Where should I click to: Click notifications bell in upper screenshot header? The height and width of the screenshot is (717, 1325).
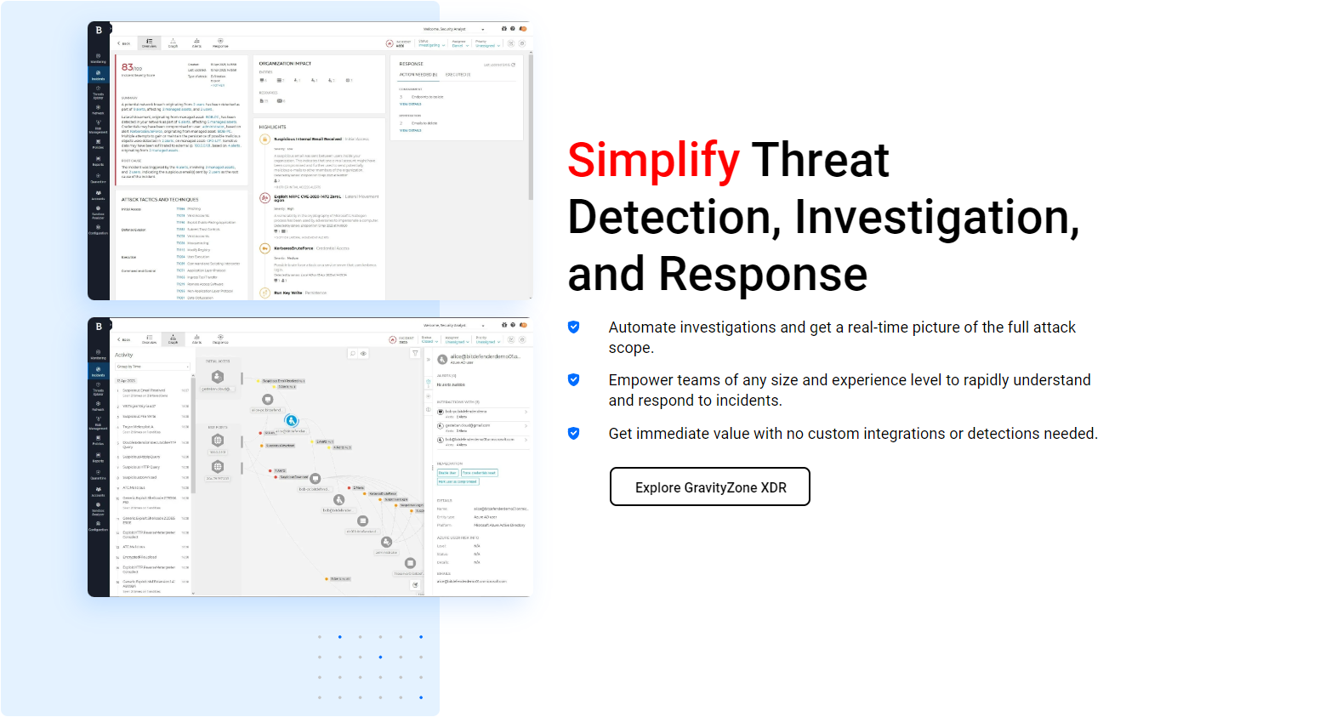522,29
